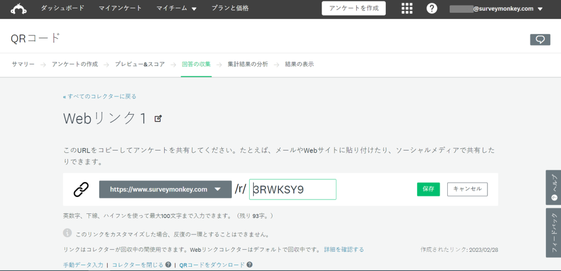The height and width of the screenshot is (271, 561).
Task: Click the アンケートを作成 button
Action: [353, 8]
